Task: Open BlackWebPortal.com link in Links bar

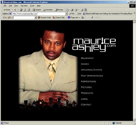Action: click(108, 14)
